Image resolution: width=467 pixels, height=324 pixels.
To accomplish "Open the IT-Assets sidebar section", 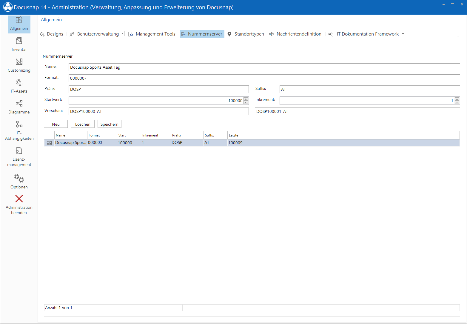I will point(19,86).
